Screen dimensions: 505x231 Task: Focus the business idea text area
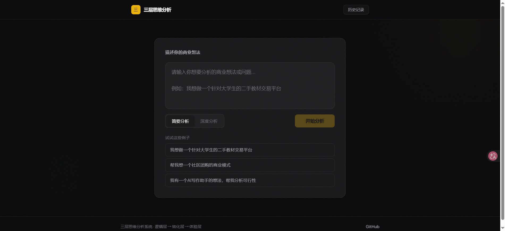coord(250,85)
